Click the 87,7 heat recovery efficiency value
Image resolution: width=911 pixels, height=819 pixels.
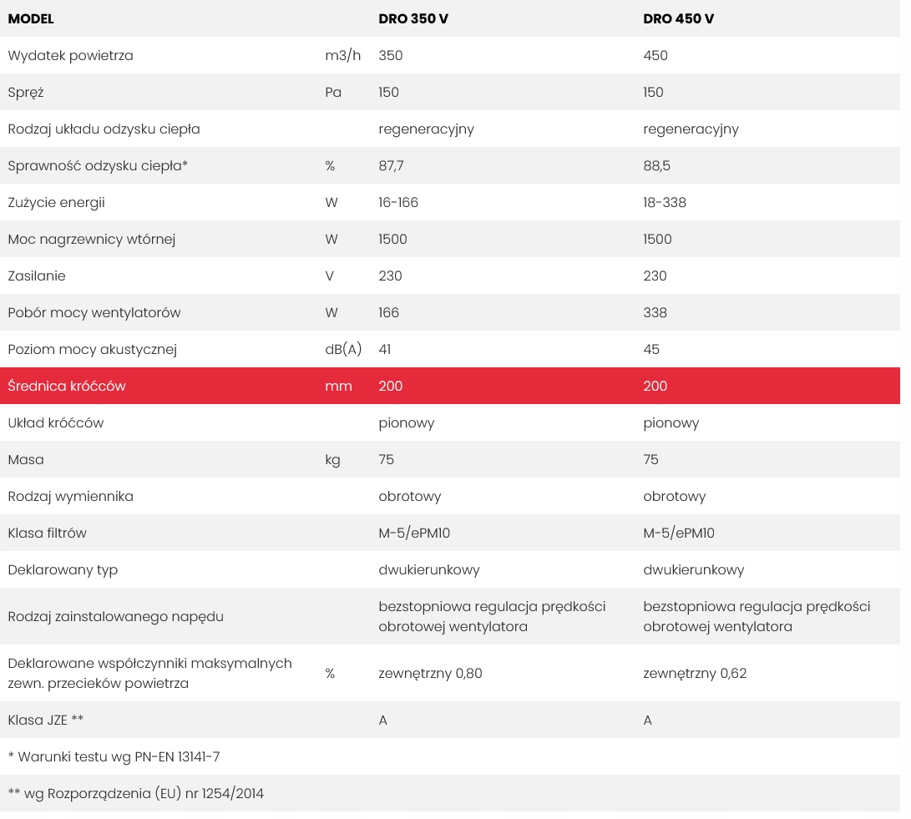click(391, 165)
